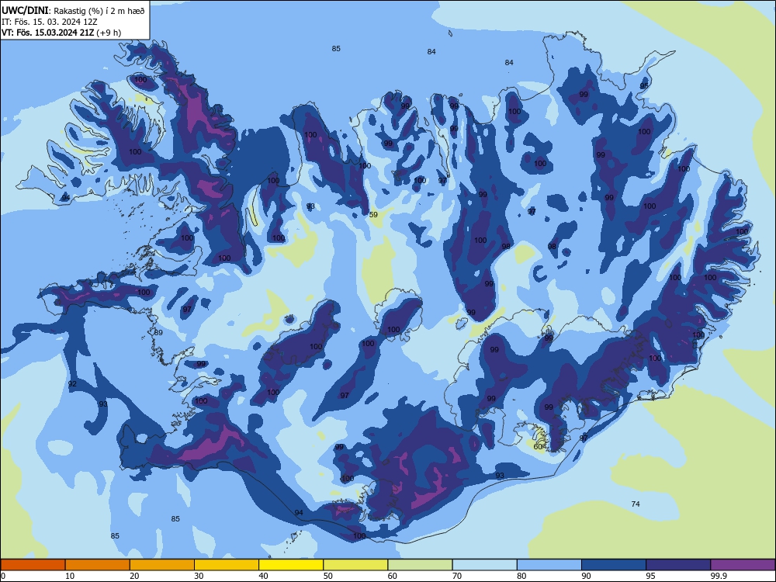Pick the 20–30 amber legend swatch

(162, 565)
